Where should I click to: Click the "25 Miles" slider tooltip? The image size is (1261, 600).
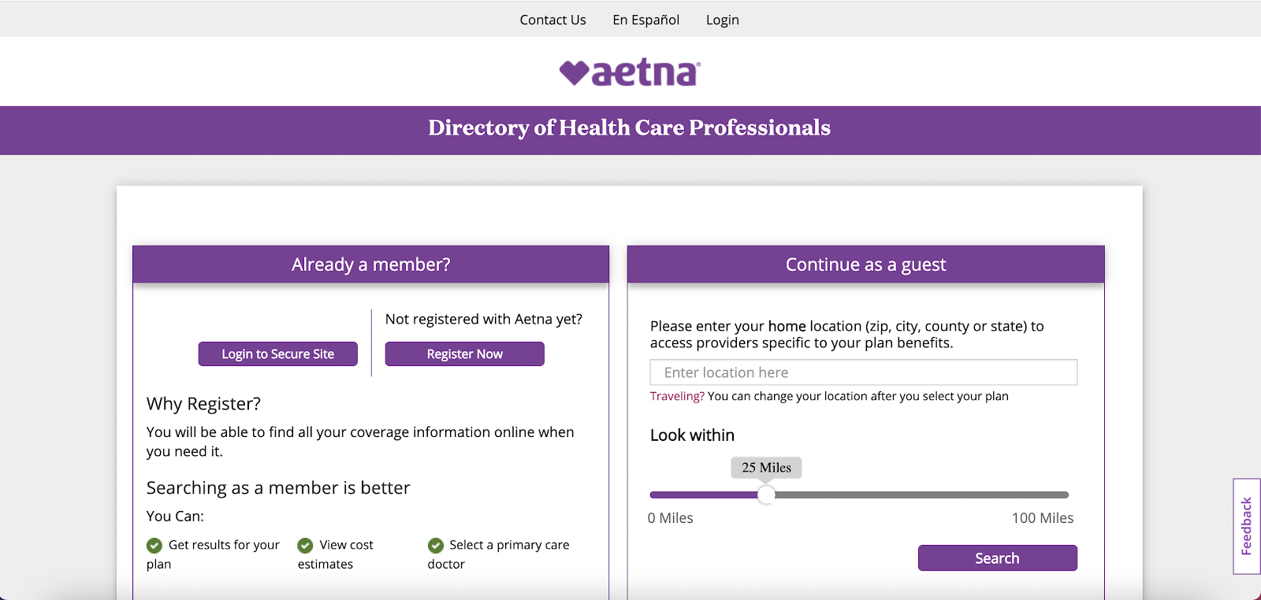pyautogui.click(x=766, y=468)
